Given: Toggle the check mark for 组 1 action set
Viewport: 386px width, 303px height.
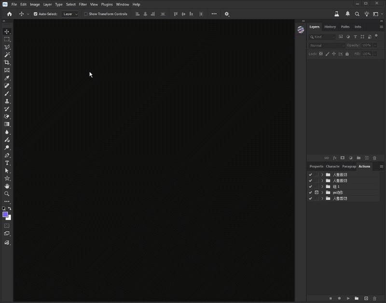Looking at the screenshot, I should [x=310, y=187].
